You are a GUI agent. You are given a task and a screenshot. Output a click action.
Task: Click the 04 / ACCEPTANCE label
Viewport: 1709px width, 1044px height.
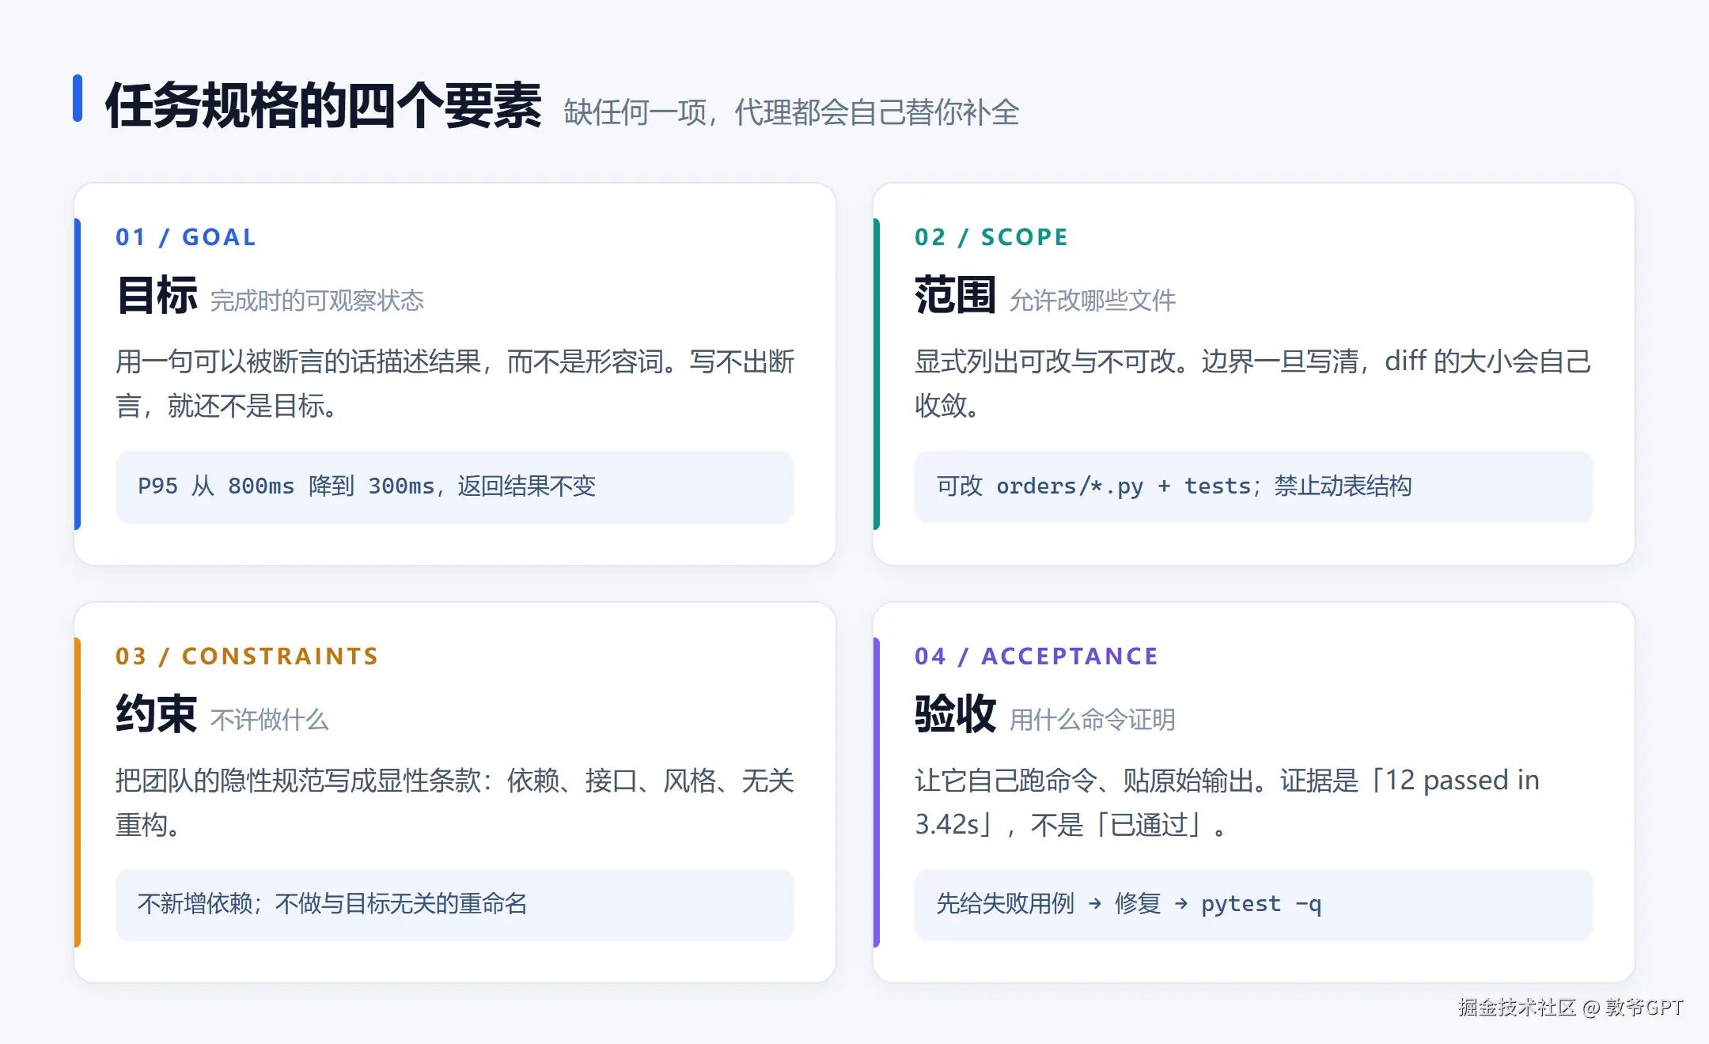click(x=1036, y=656)
